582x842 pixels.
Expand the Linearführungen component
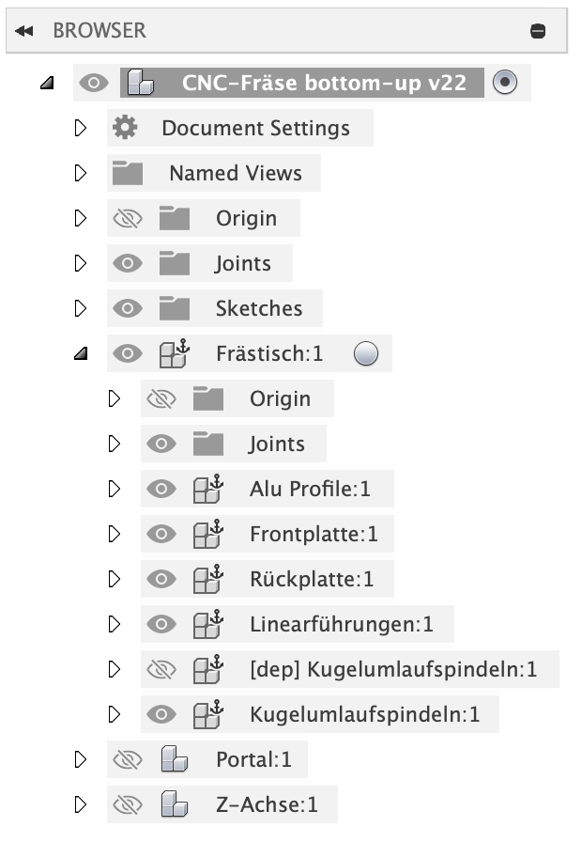[x=115, y=624]
